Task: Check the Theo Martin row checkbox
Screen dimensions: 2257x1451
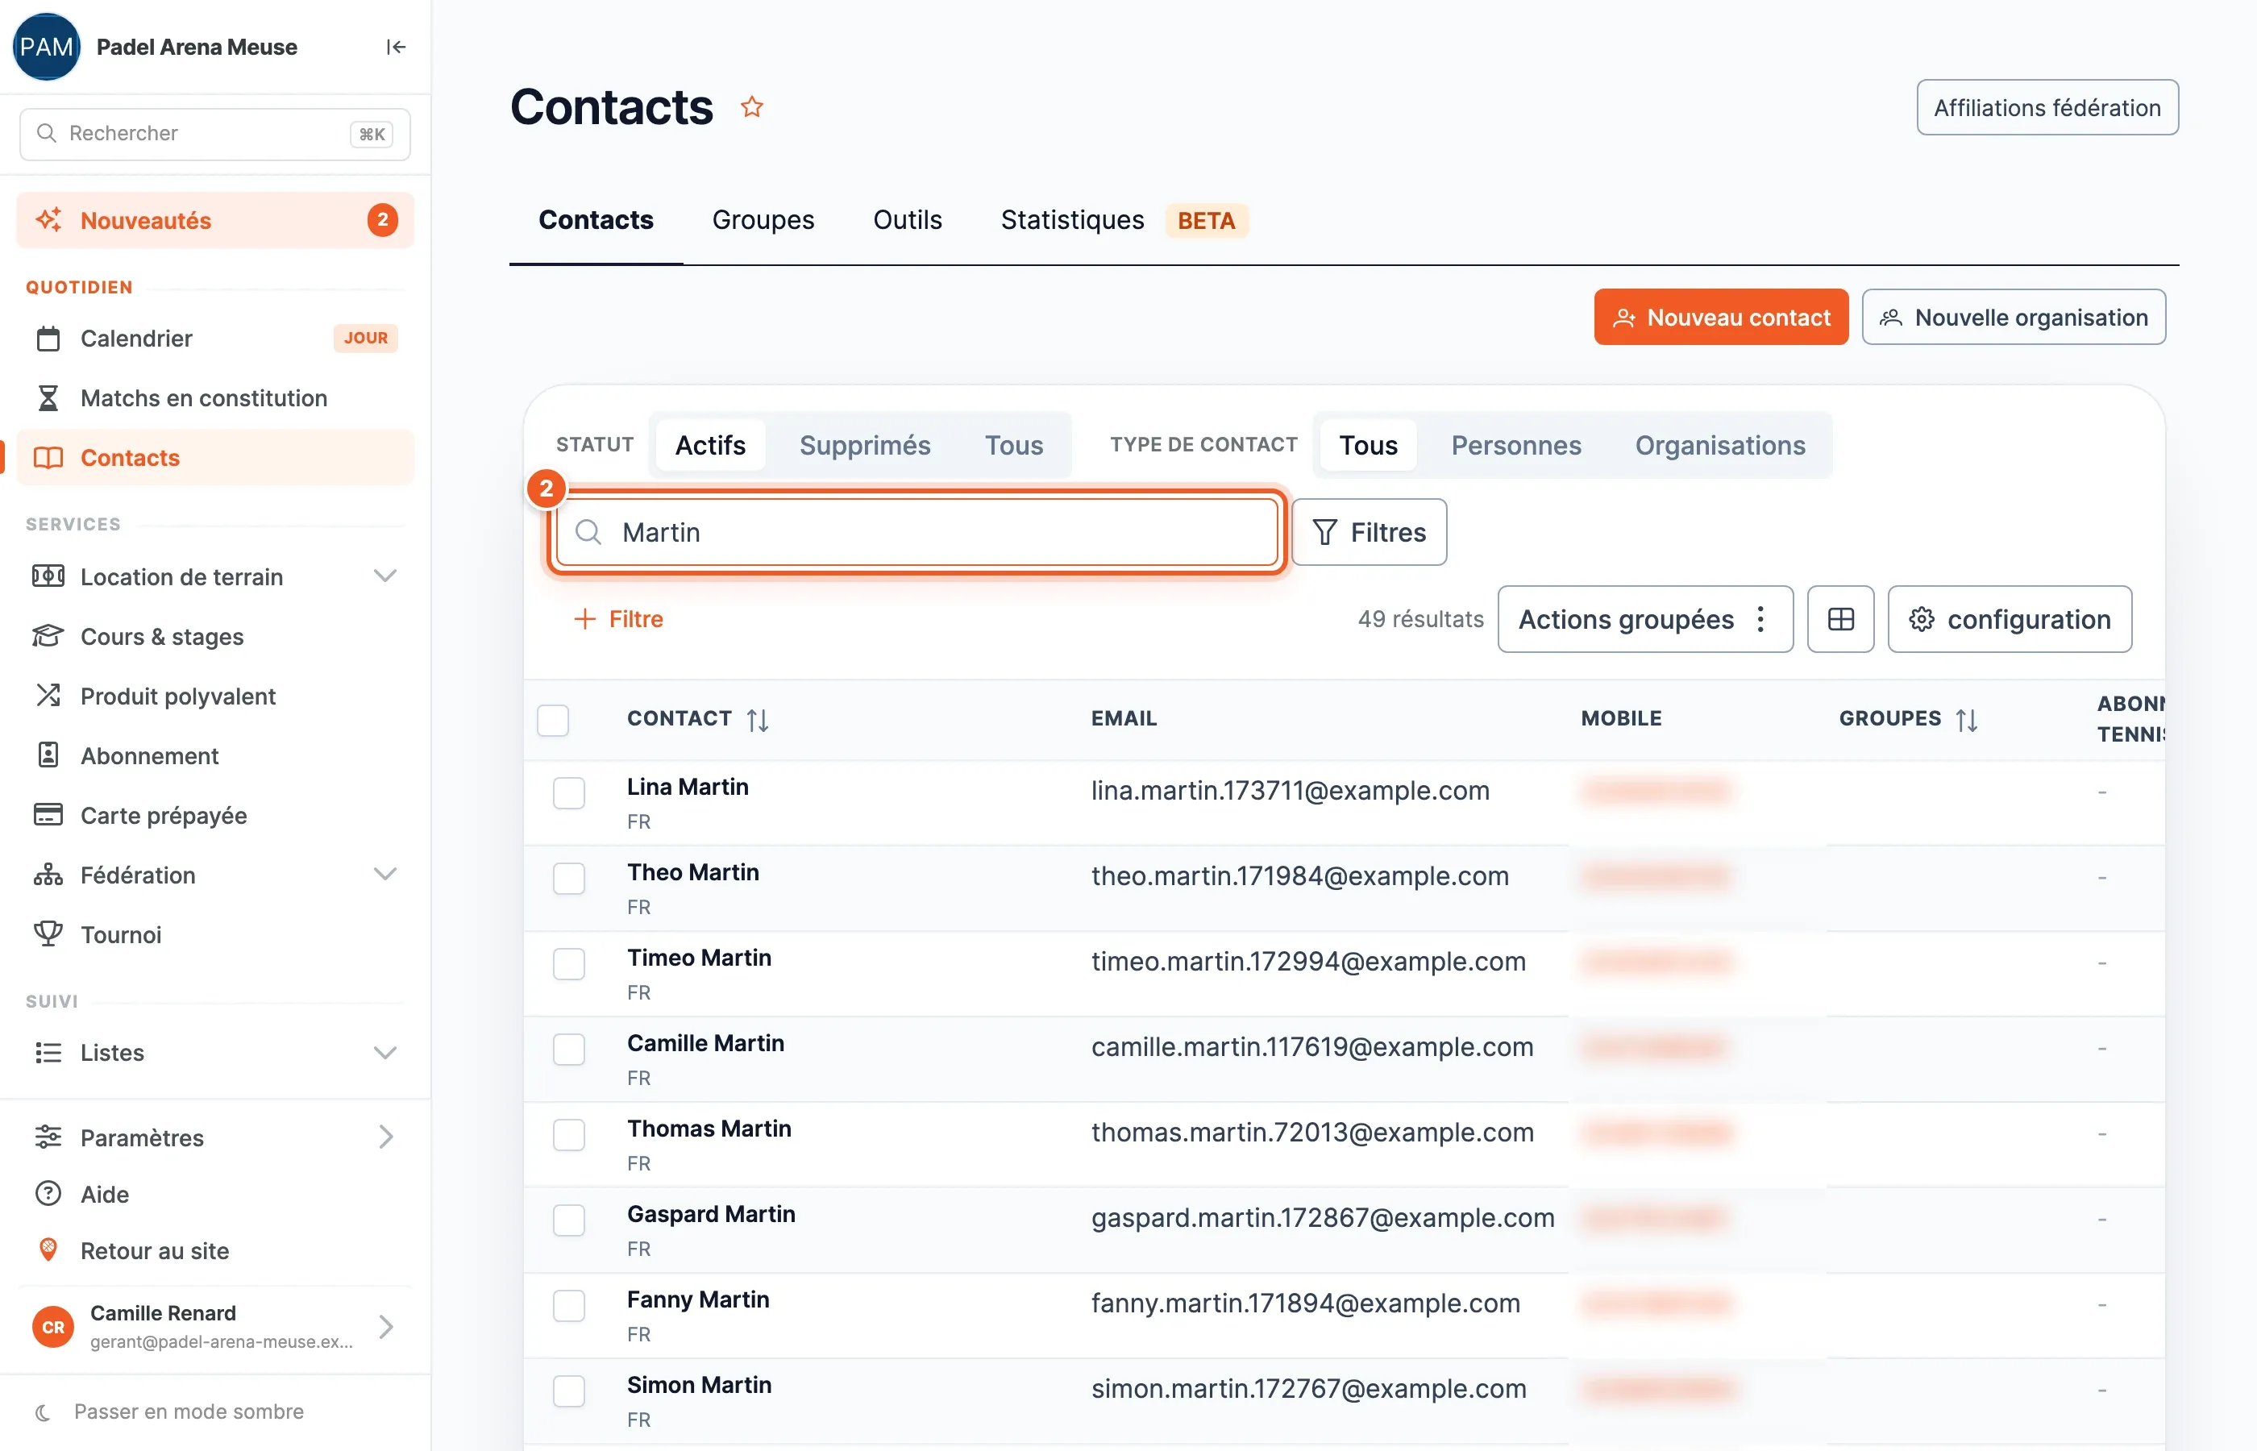Action: coord(569,878)
